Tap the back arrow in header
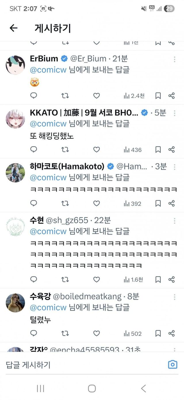The image size is (184, 400). (14, 28)
